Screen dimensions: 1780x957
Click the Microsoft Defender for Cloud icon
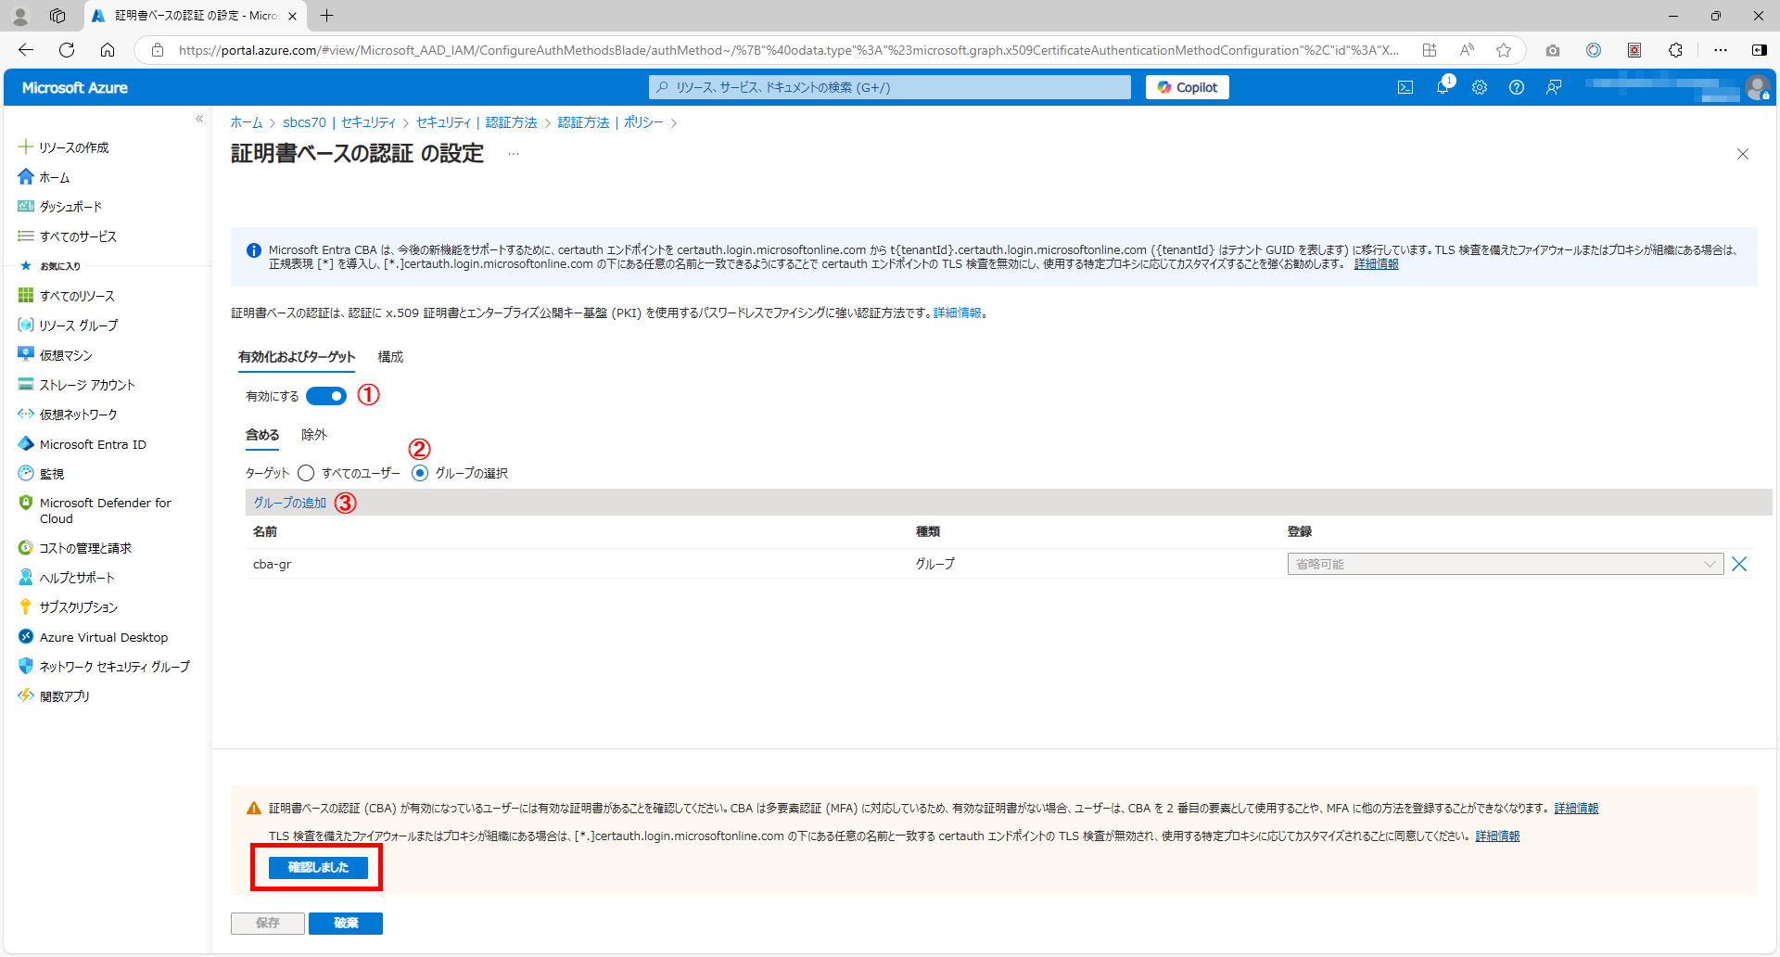click(x=26, y=503)
